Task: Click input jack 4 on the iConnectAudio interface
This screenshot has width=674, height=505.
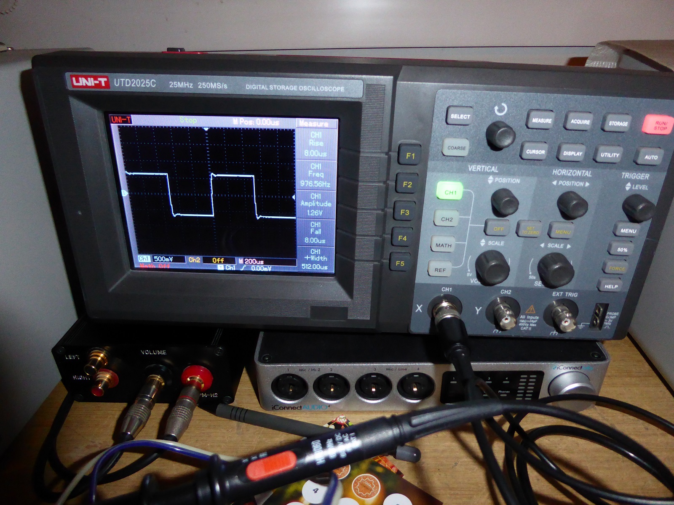Action: 415,387
